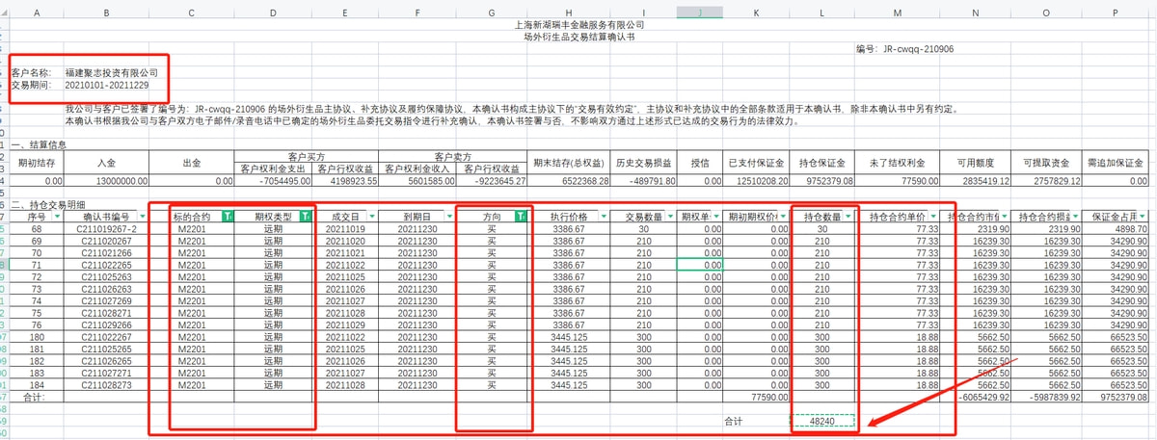This screenshot has height=440, width=1157.
Task: Select column J header
Action: point(699,11)
